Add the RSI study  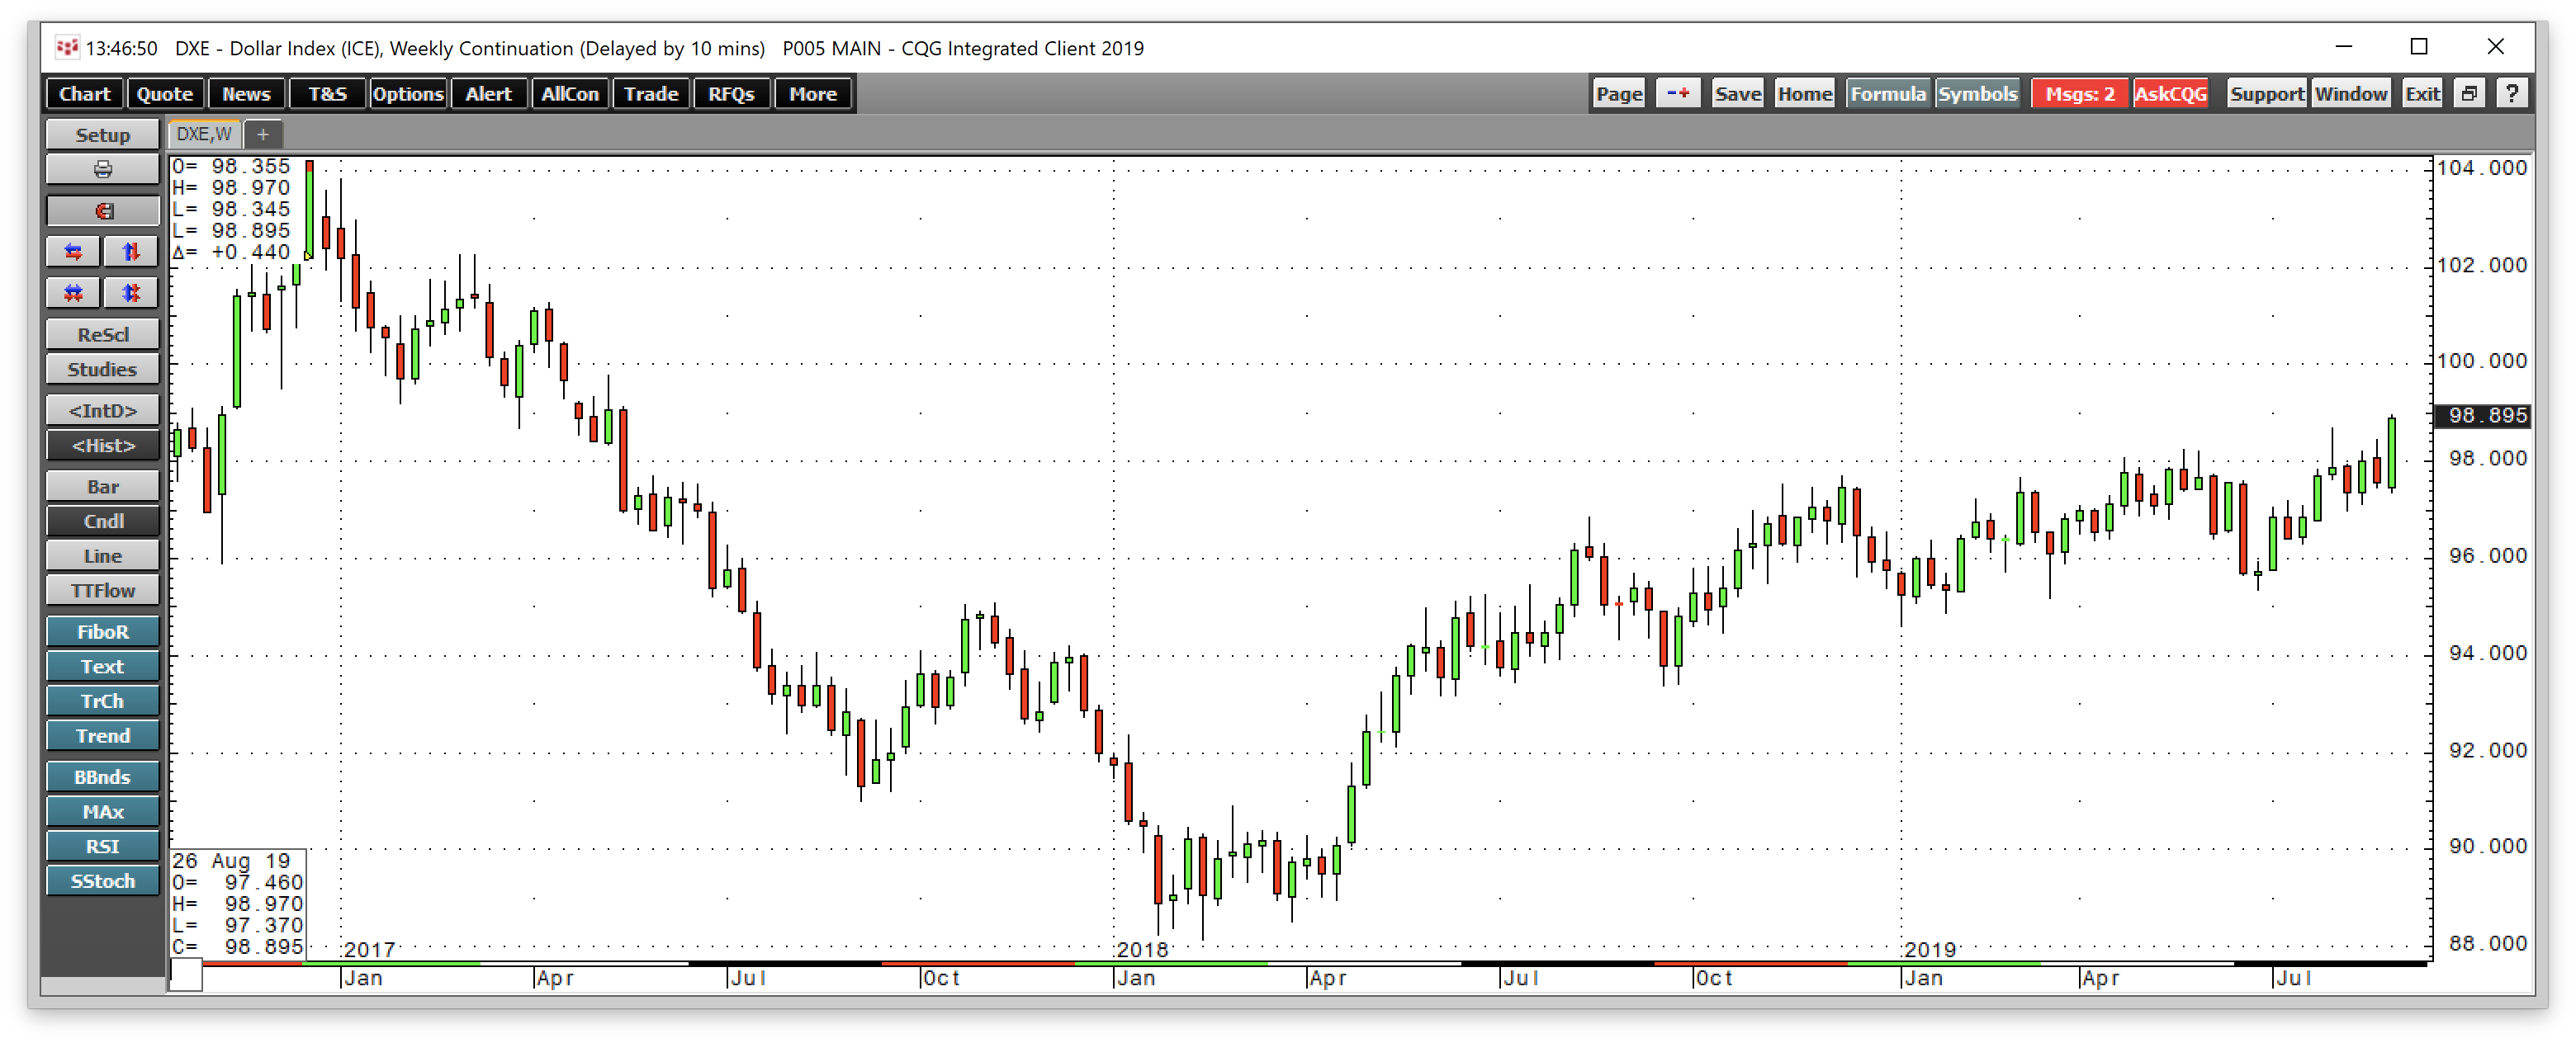(102, 846)
